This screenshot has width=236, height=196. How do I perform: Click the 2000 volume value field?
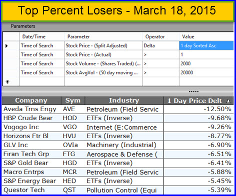[x=206, y=64]
